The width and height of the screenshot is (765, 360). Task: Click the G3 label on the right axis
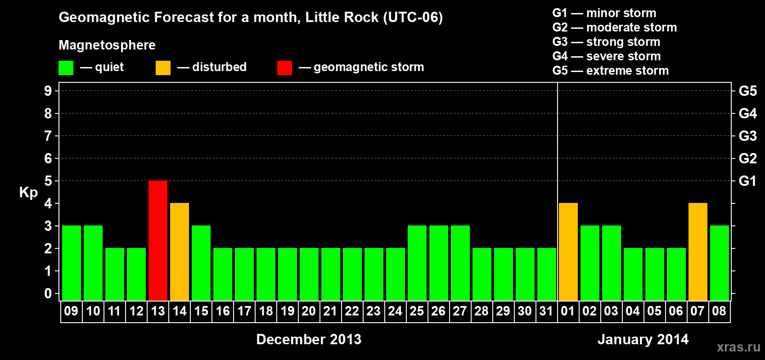[x=748, y=136]
